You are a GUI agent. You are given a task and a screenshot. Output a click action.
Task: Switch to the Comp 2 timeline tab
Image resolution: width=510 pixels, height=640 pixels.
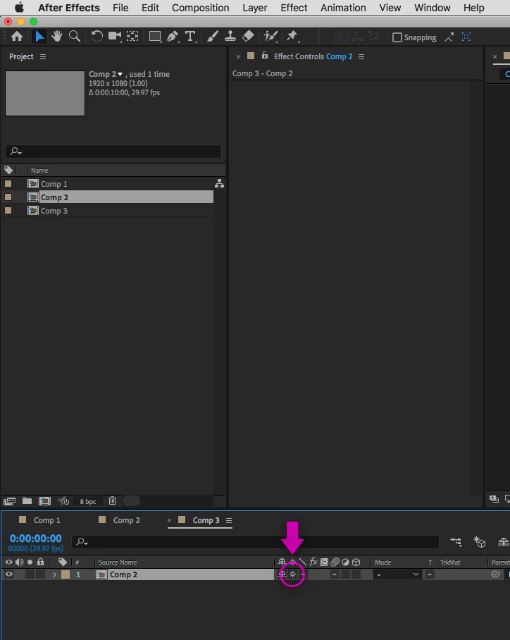pyautogui.click(x=127, y=520)
